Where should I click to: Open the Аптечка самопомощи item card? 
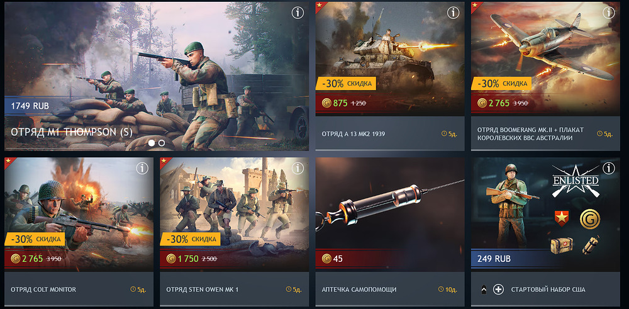coord(390,232)
